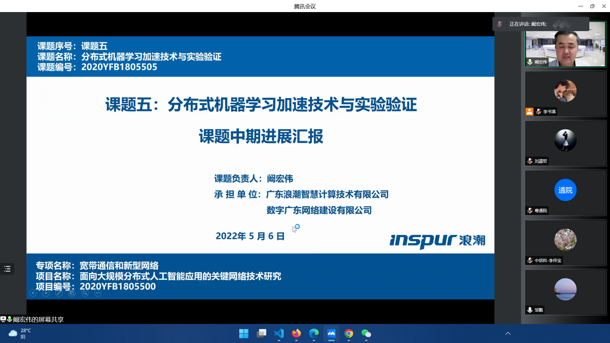Click the Inspur 浪潮 logo on slide
The image size is (610, 343).
tap(437, 241)
